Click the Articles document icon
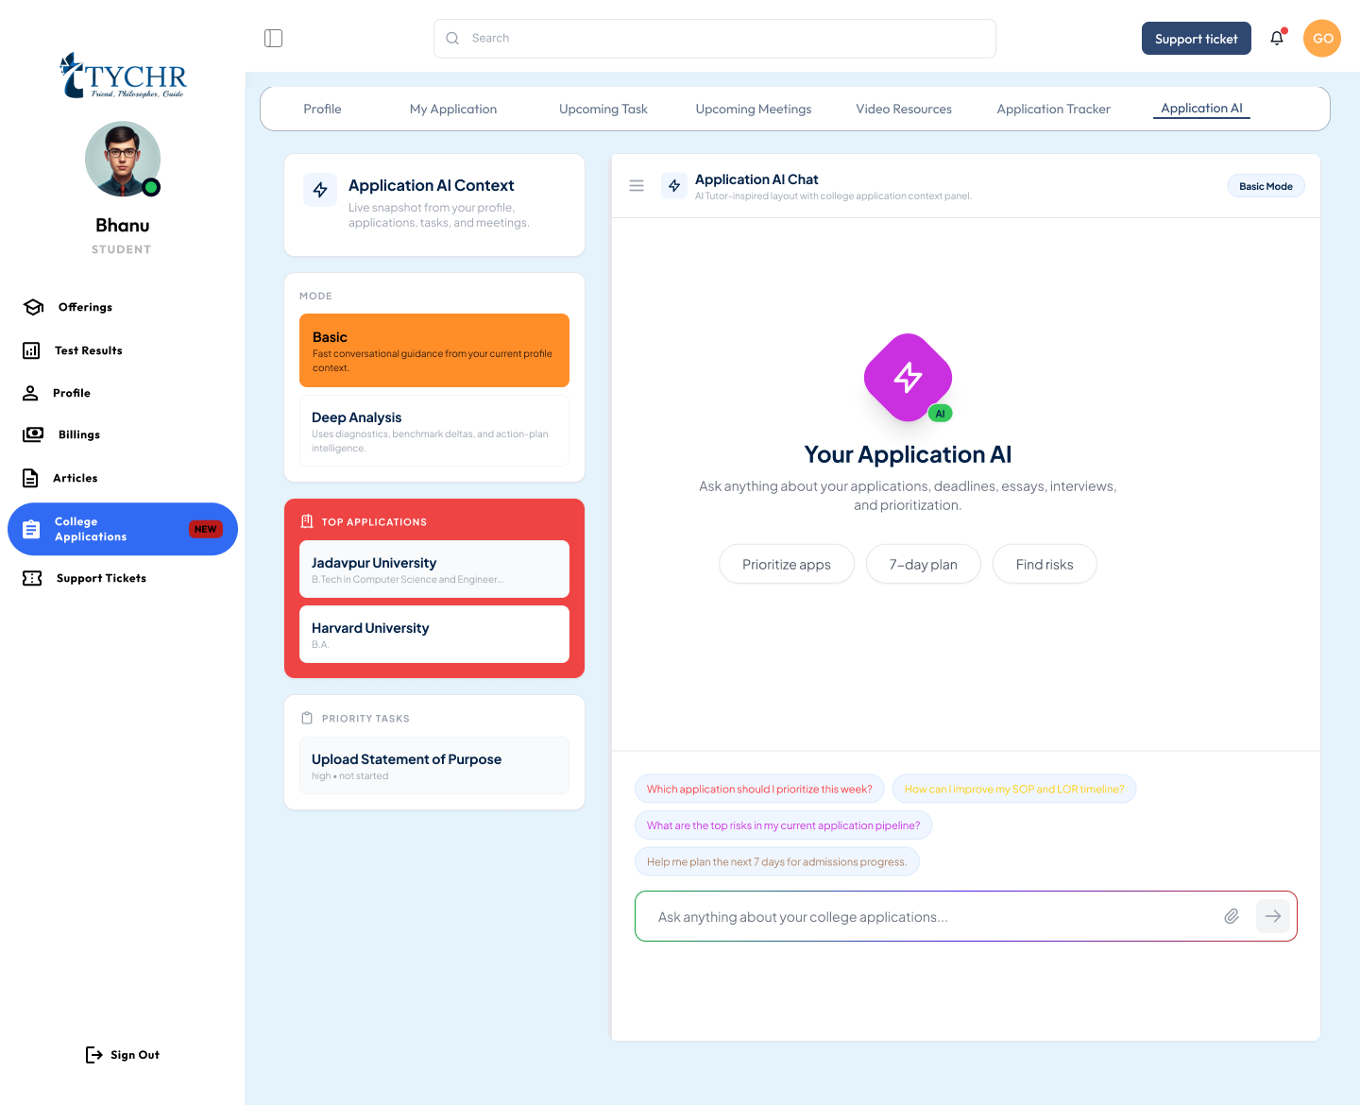Image resolution: width=1360 pixels, height=1105 pixels. pos(30,478)
